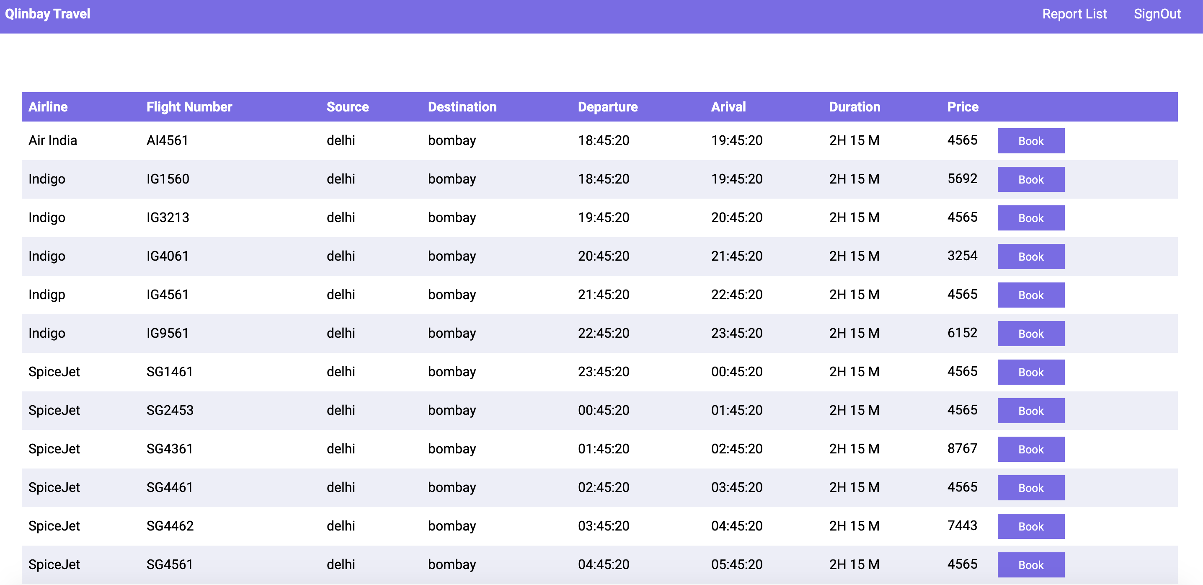This screenshot has width=1203, height=585.
Task: Book SpiceJet flight SG1461
Action: click(1031, 372)
